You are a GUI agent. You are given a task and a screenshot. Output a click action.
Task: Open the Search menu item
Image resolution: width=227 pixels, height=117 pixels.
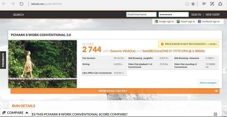click(x=18, y=15)
